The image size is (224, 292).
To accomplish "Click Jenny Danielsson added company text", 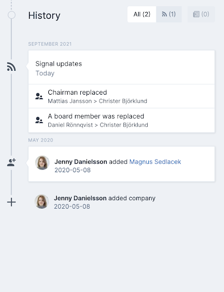I will pyautogui.click(x=105, y=198).
